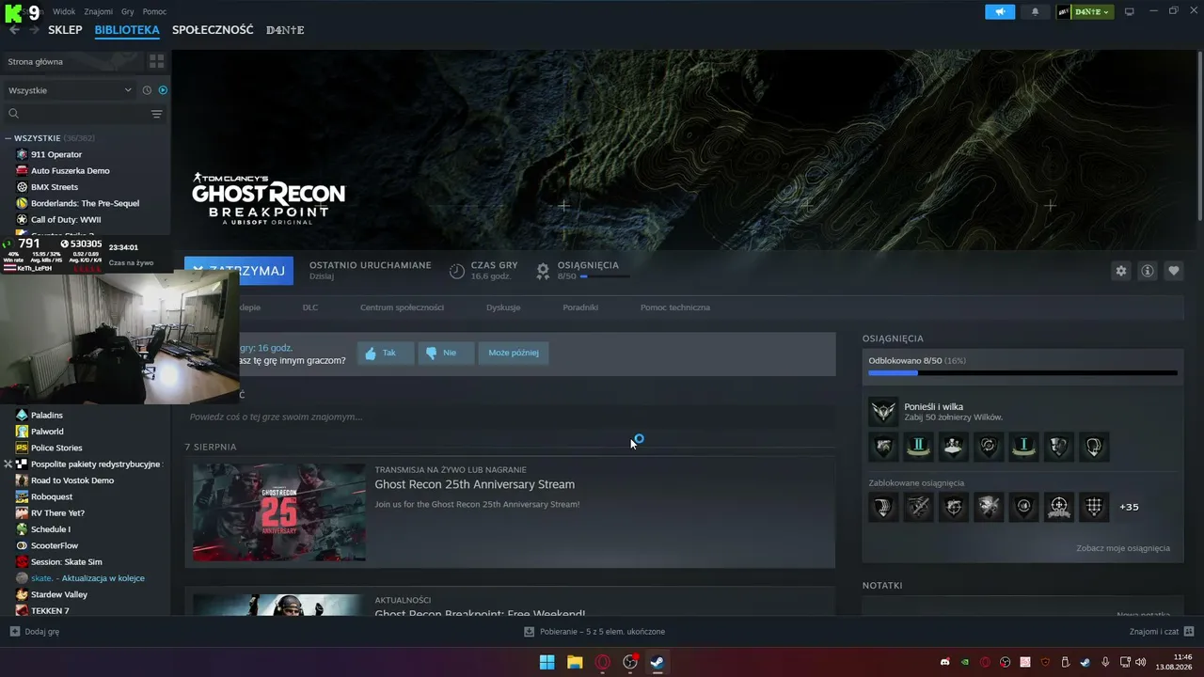Image resolution: width=1204 pixels, height=677 pixels.
Task: Open the Gry menu
Action: (x=128, y=11)
